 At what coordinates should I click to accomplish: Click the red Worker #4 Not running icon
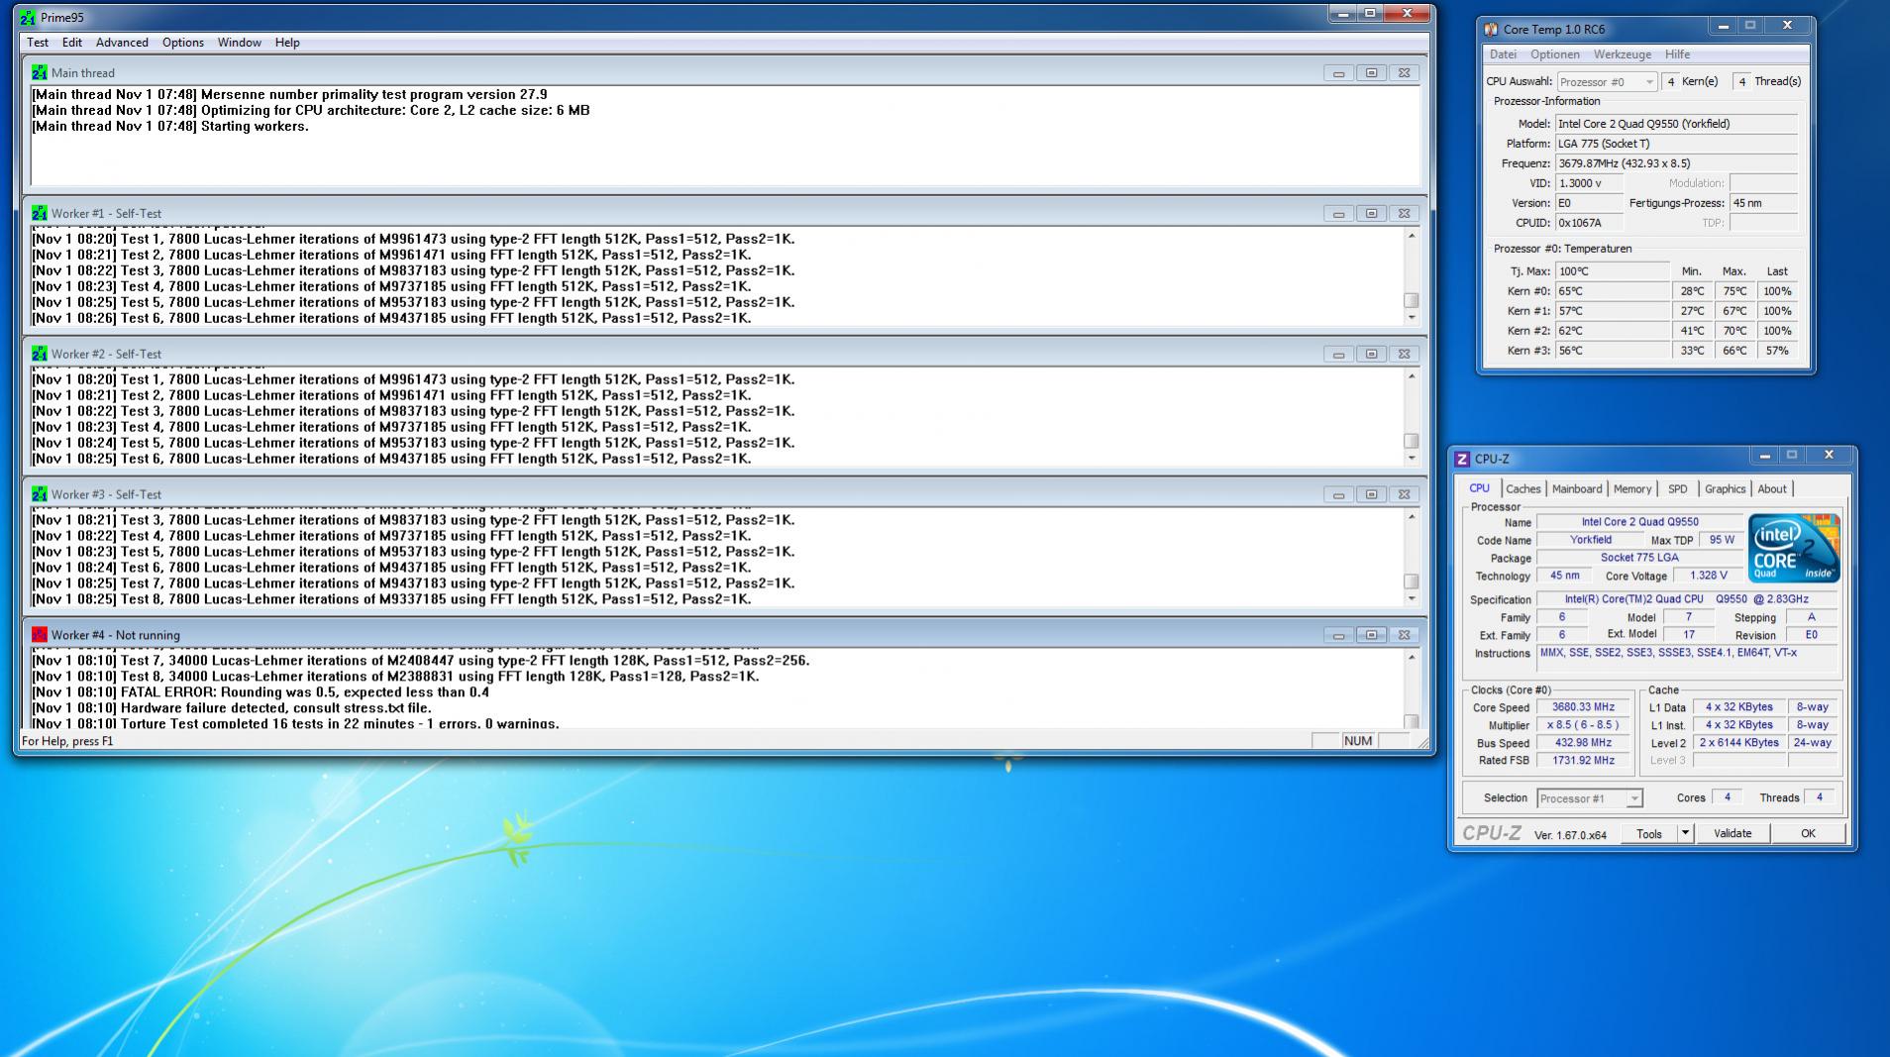[x=39, y=635]
